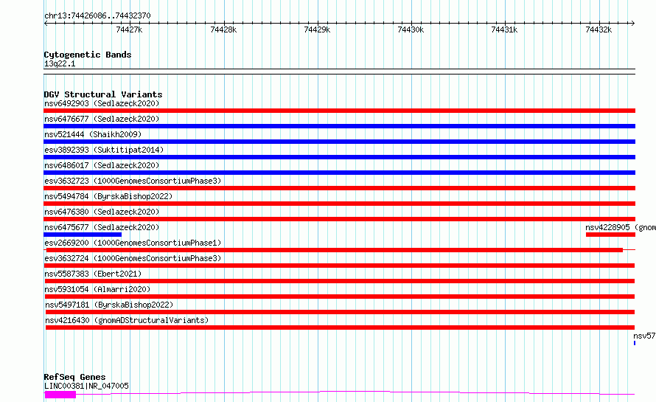Select the red bar under nsv5587383

pyautogui.click(x=339, y=281)
